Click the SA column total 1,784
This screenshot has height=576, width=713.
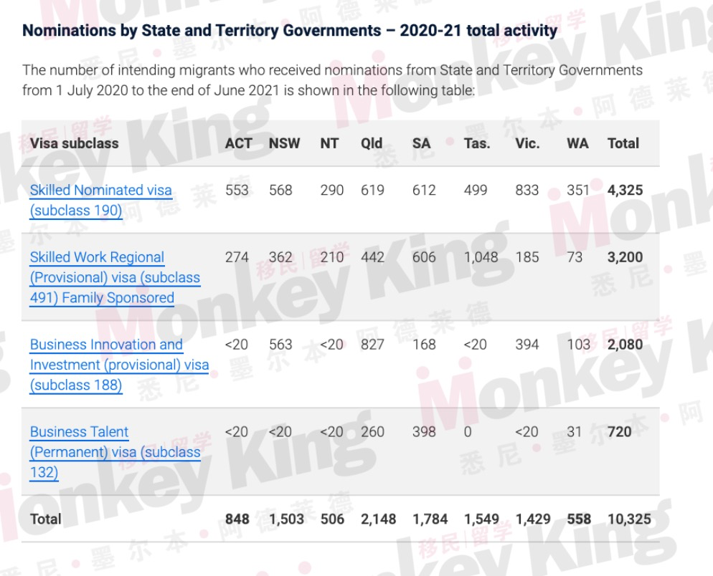[x=430, y=519]
